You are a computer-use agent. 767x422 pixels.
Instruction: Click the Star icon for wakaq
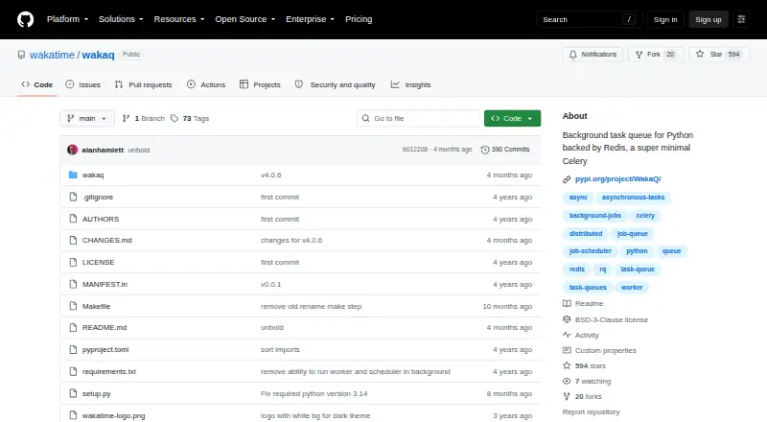coord(700,54)
